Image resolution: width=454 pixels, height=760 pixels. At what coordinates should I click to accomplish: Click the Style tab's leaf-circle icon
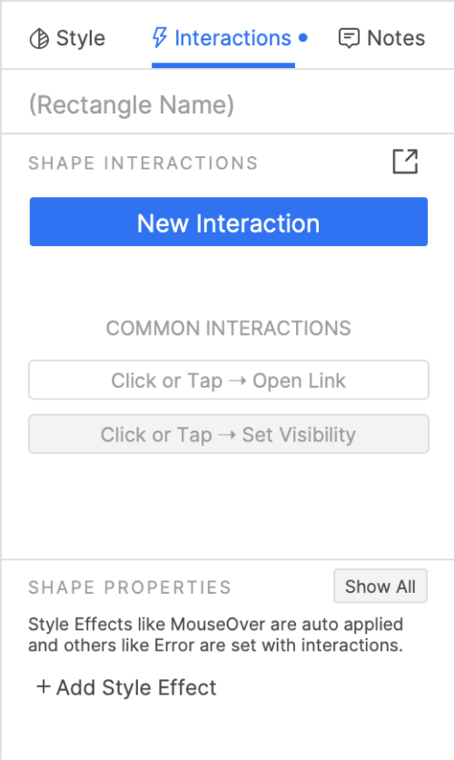[39, 39]
